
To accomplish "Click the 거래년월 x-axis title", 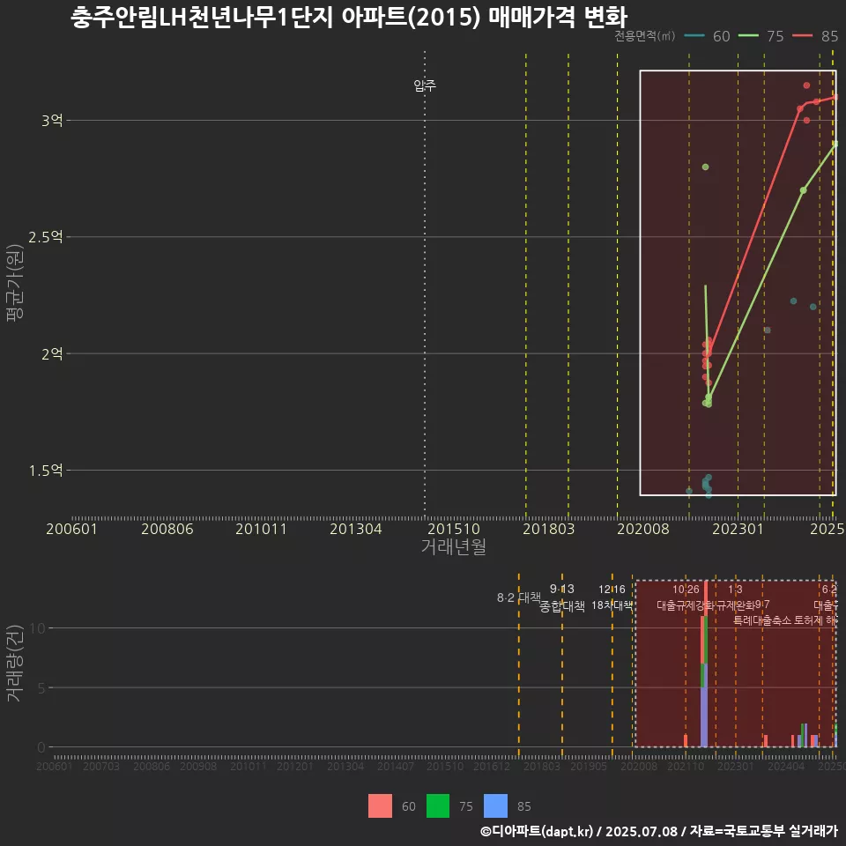I will point(453,546).
